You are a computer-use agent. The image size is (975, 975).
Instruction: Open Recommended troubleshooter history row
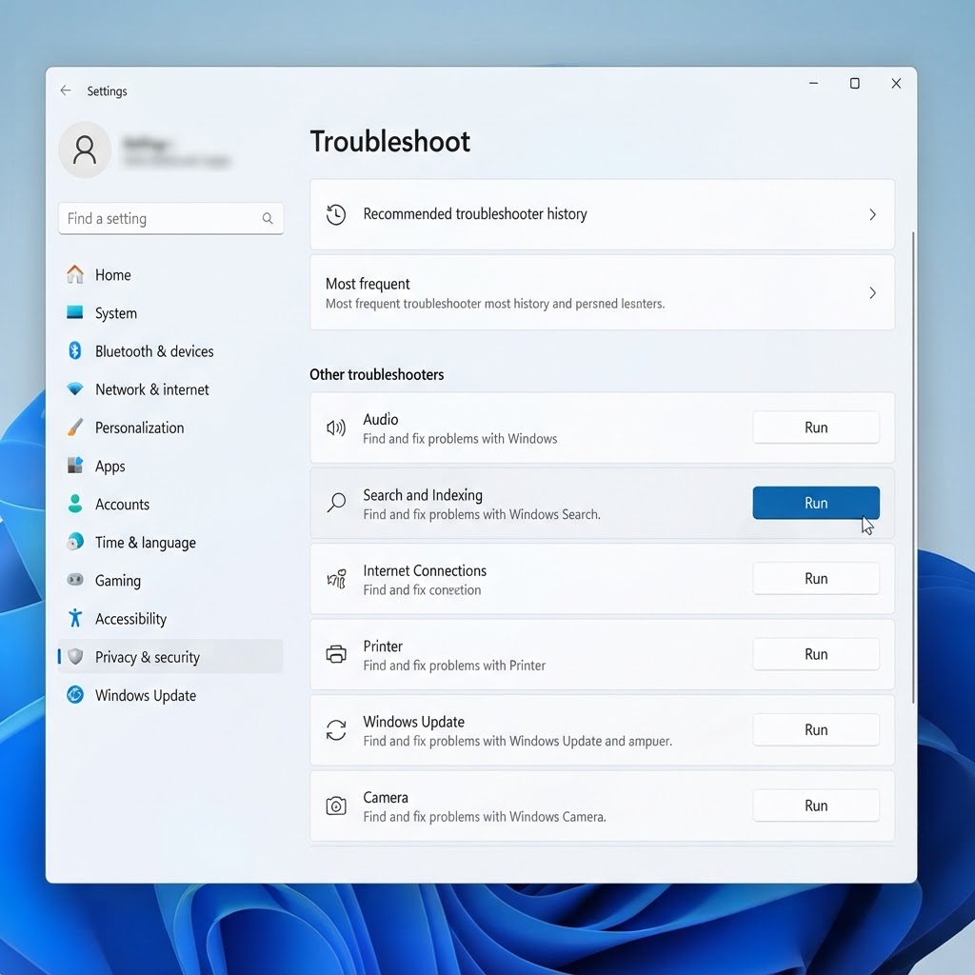(x=602, y=214)
